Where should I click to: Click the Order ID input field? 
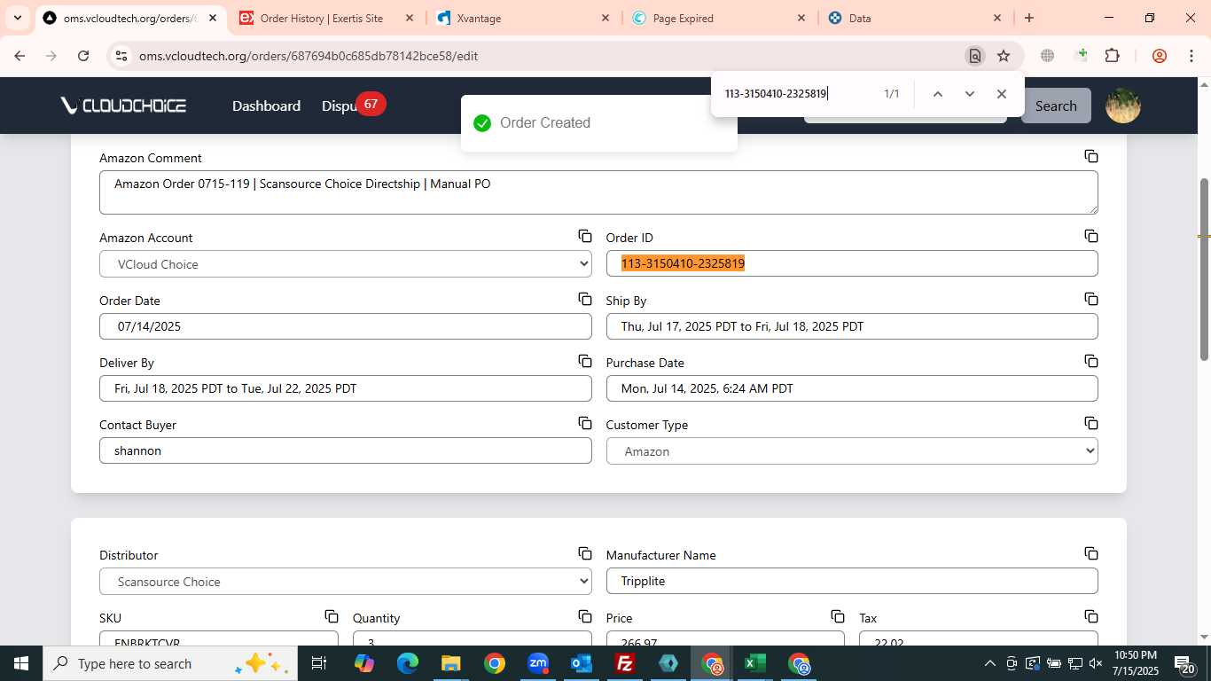(852, 263)
